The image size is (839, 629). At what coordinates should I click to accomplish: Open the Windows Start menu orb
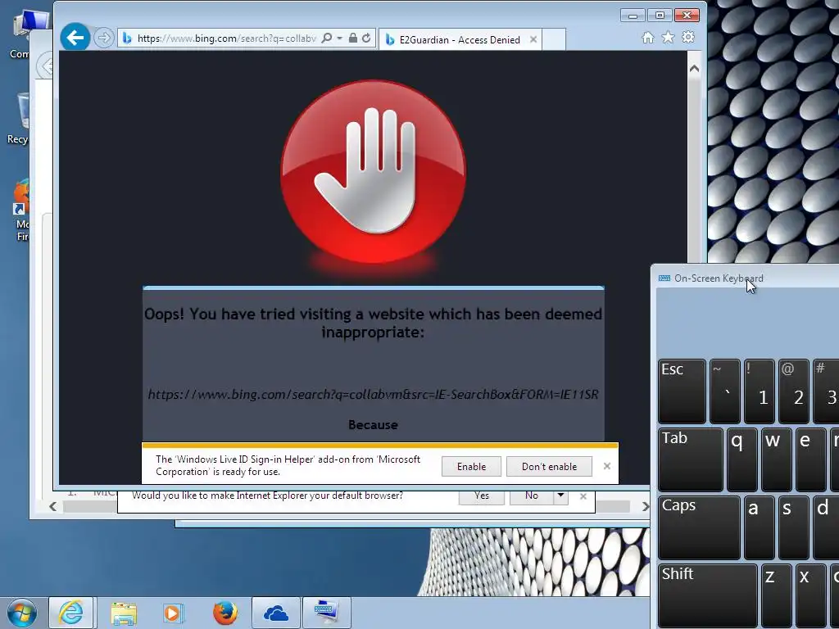[22, 613]
